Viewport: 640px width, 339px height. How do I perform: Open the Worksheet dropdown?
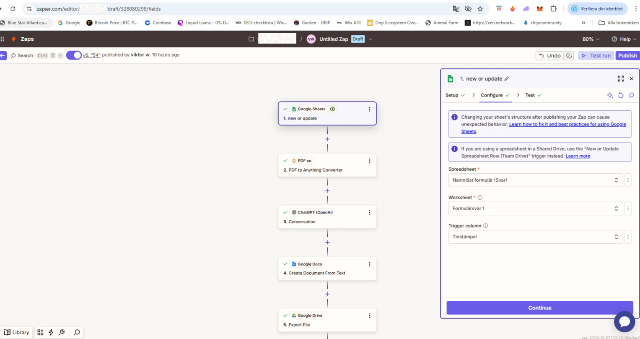(x=535, y=209)
